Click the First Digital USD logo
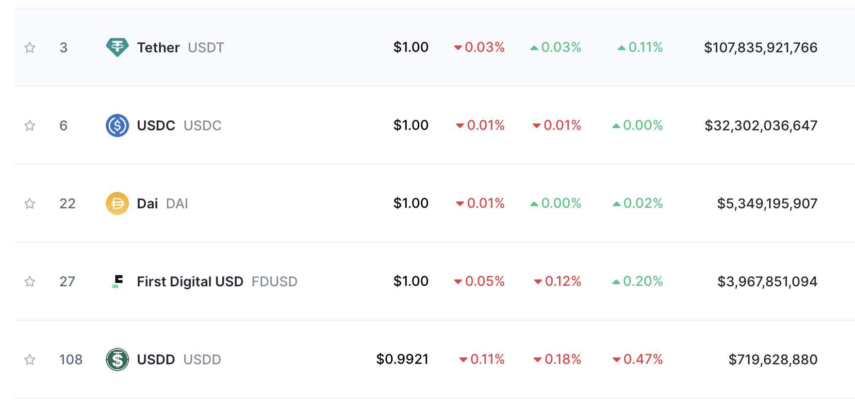Viewport: 855px width, 406px height. tap(117, 281)
